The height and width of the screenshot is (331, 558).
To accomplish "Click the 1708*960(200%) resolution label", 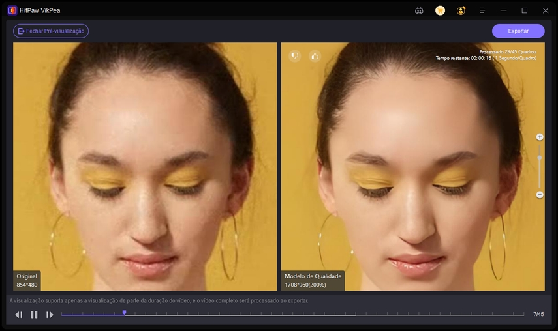I will point(305,285).
